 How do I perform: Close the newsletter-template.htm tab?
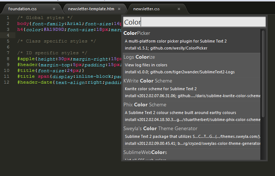coord(119,9)
